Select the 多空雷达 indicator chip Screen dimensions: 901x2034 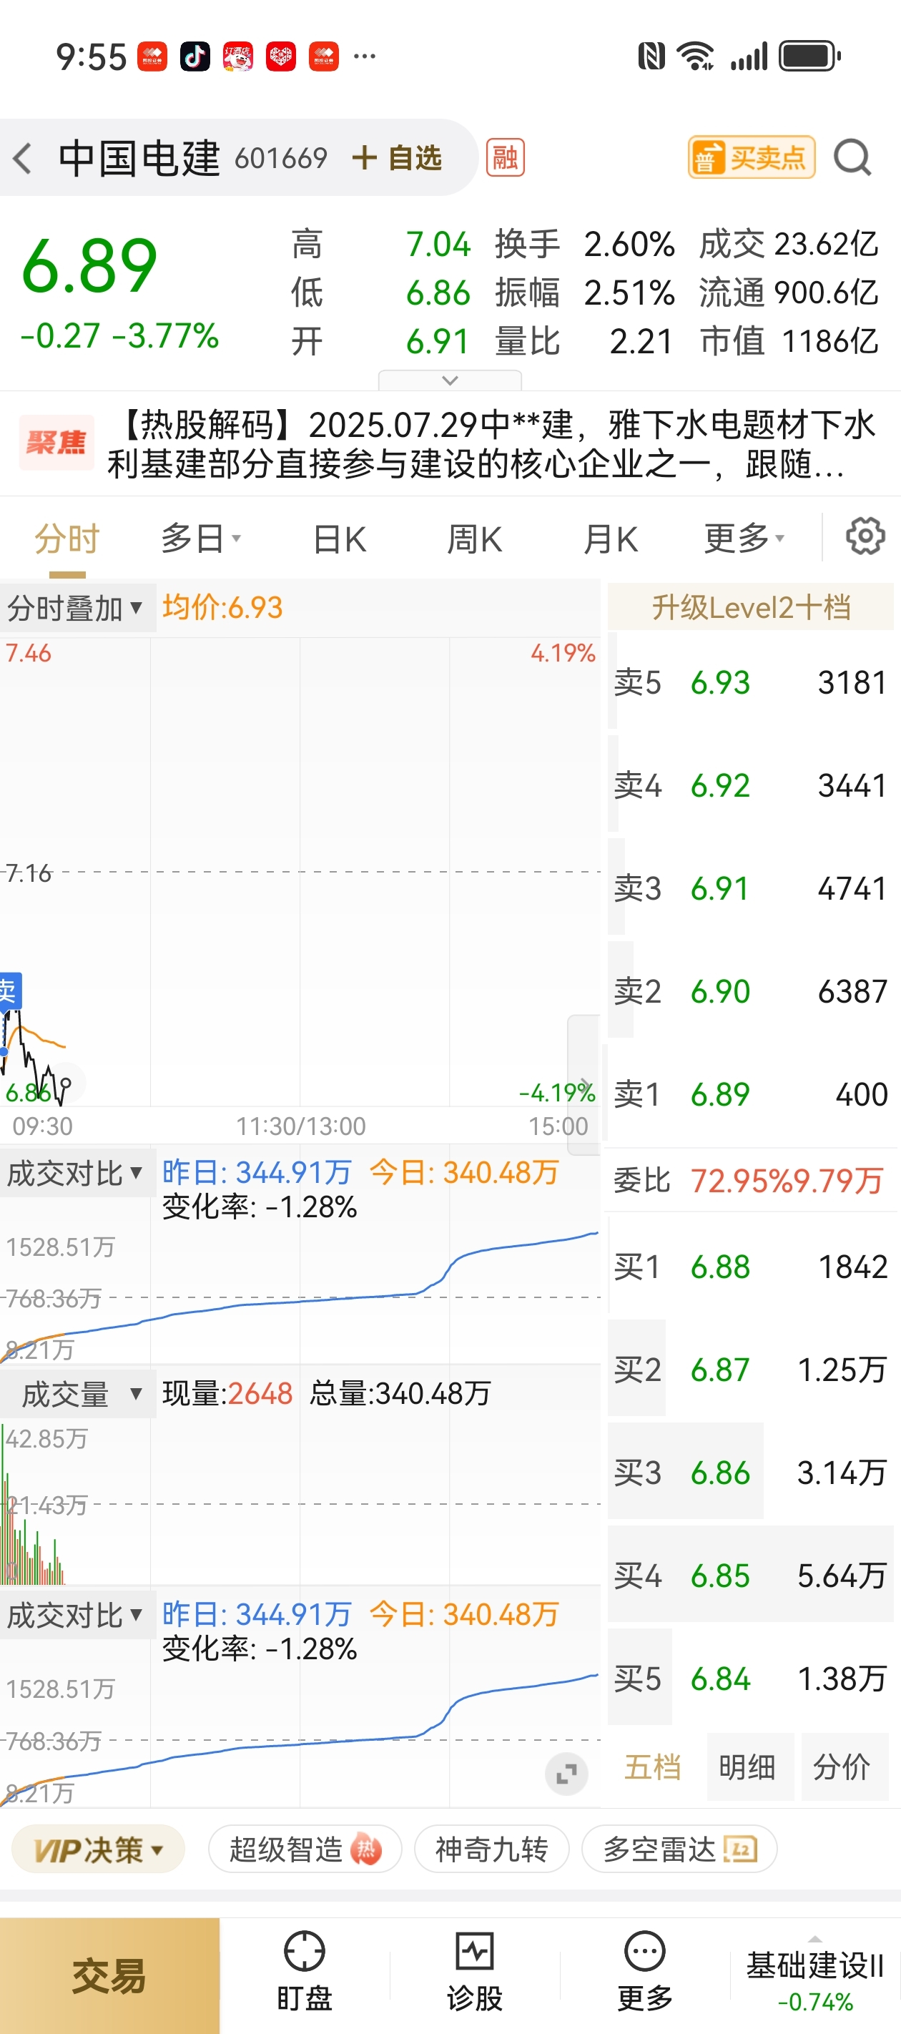[679, 1849]
